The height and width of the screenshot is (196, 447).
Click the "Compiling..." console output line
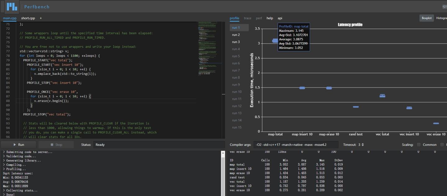pos(14,165)
